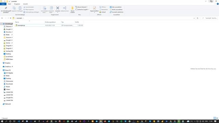
Task: Sort by the Änderungsdatum column header
Action: coord(52,22)
